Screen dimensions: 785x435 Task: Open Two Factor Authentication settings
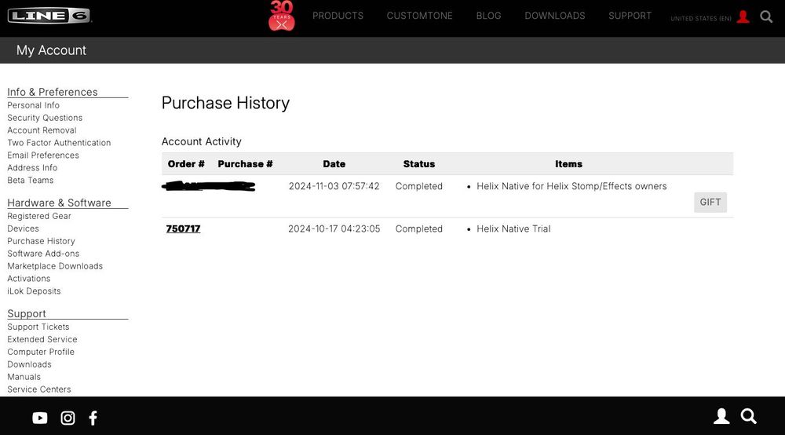tap(59, 143)
